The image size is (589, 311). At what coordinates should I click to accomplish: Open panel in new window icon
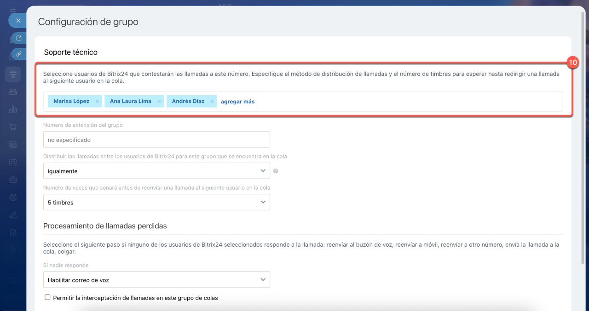19,38
